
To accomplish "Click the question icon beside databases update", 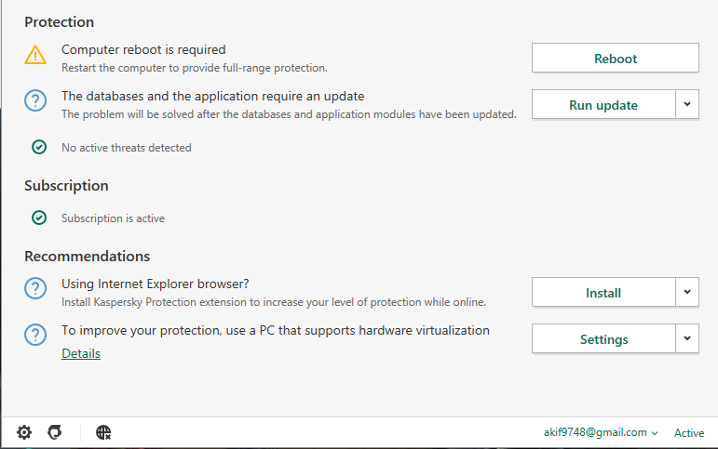I will (34, 102).
